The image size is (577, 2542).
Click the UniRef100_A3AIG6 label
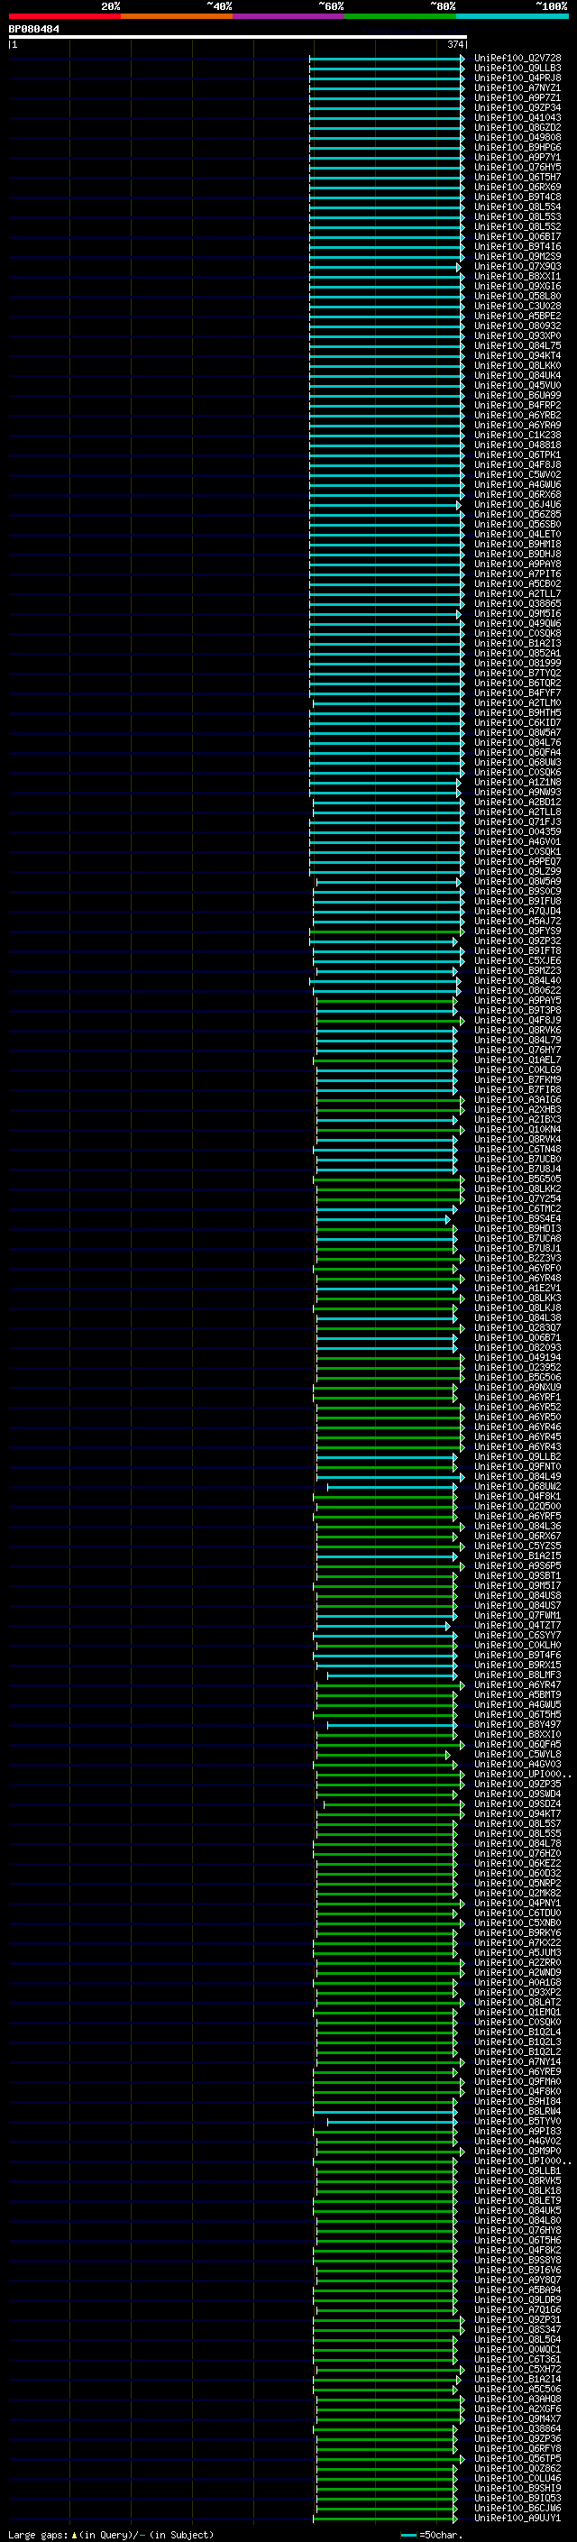click(x=517, y=1099)
